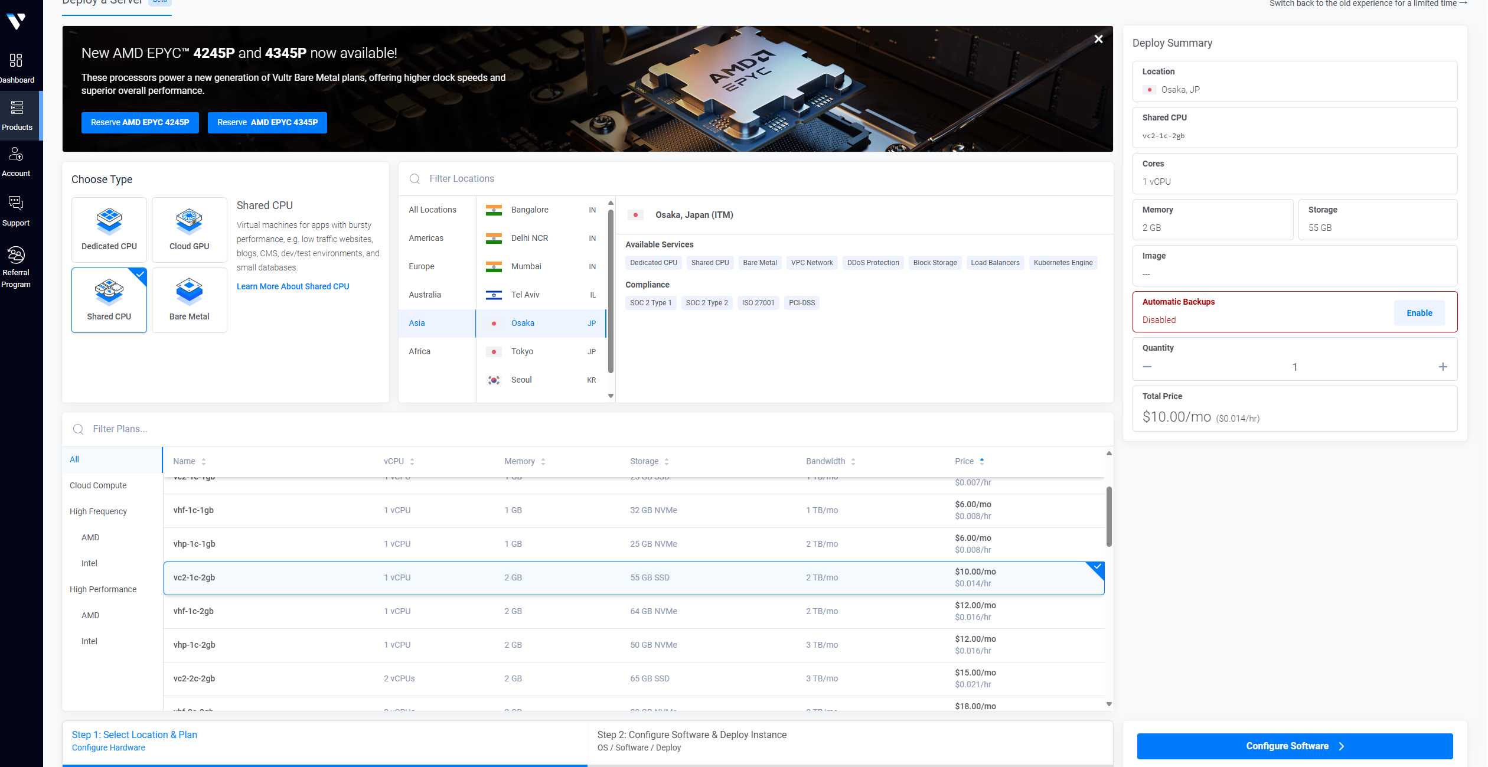The height and width of the screenshot is (767, 1488).
Task: Click the Vultr logo icon
Action: click(16, 21)
